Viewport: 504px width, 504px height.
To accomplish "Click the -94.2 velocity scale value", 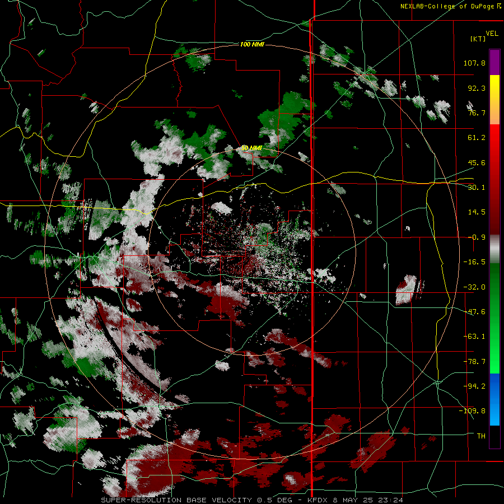I will point(474,386).
